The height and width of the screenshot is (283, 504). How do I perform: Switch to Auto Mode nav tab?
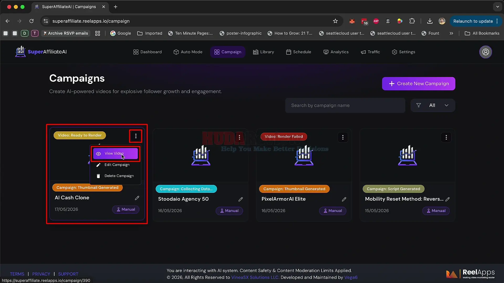(188, 52)
